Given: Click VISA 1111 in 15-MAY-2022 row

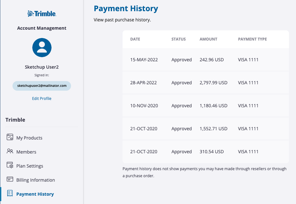Looking at the screenshot, I should [248, 60].
